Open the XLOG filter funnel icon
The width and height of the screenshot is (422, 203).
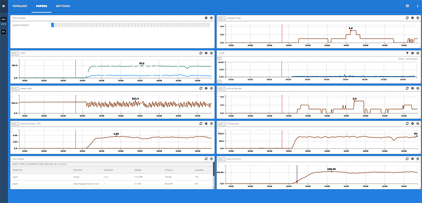point(407,53)
